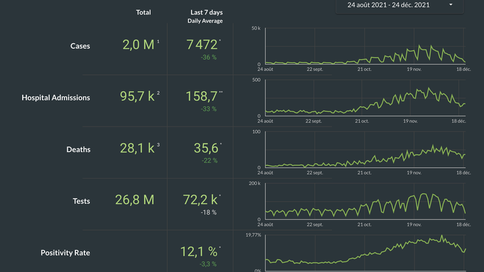Click the Total column header

point(143,12)
